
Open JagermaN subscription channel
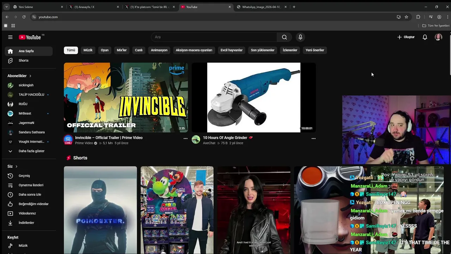pyautogui.click(x=29, y=123)
